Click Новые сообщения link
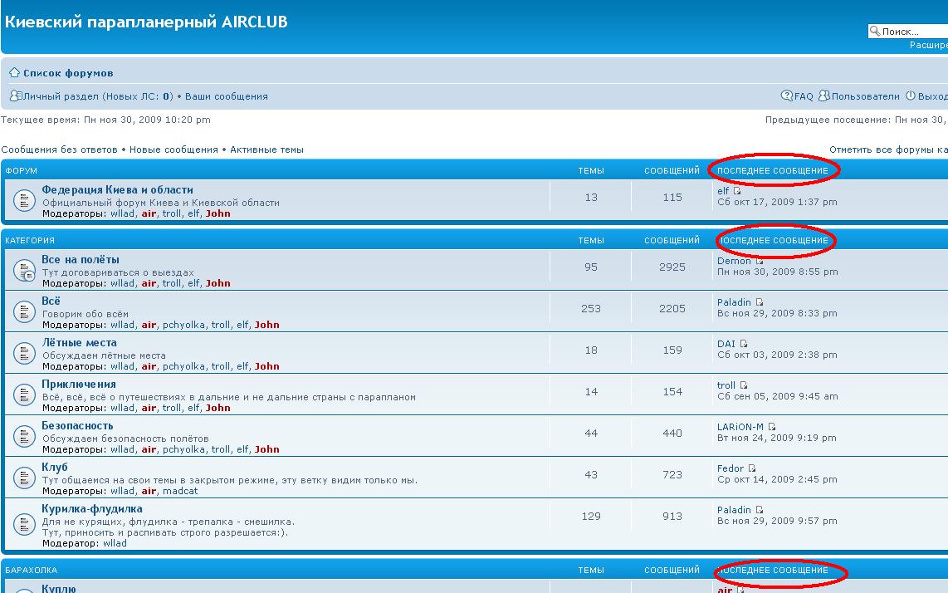This screenshot has height=593, width=948. (x=173, y=149)
